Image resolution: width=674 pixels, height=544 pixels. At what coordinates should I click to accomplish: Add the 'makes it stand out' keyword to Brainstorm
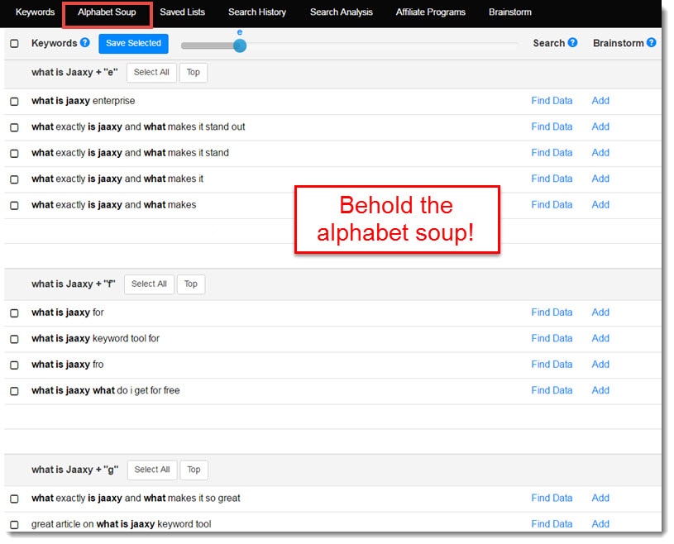click(600, 126)
